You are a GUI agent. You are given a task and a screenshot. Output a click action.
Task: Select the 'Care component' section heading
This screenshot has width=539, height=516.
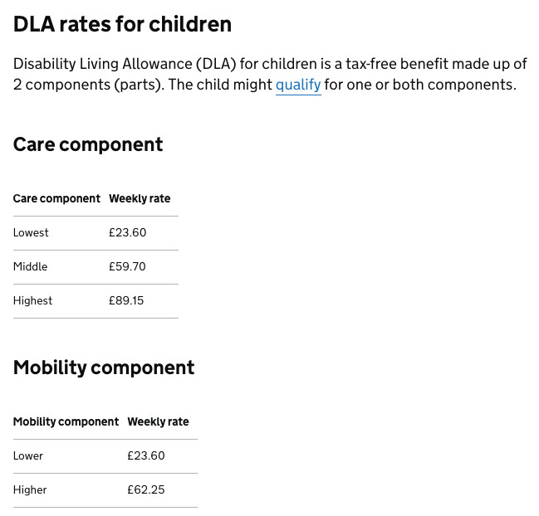pyautogui.click(x=88, y=144)
